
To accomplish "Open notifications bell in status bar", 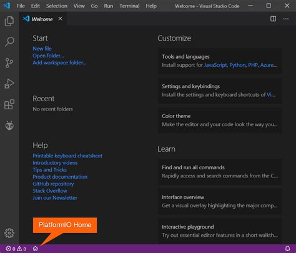I will coord(287,249).
